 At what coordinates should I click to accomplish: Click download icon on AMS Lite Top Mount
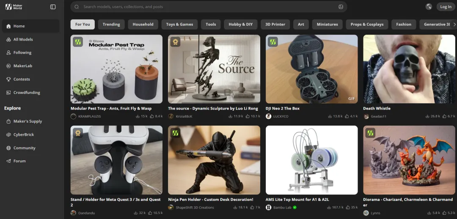[x=330, y=207]
